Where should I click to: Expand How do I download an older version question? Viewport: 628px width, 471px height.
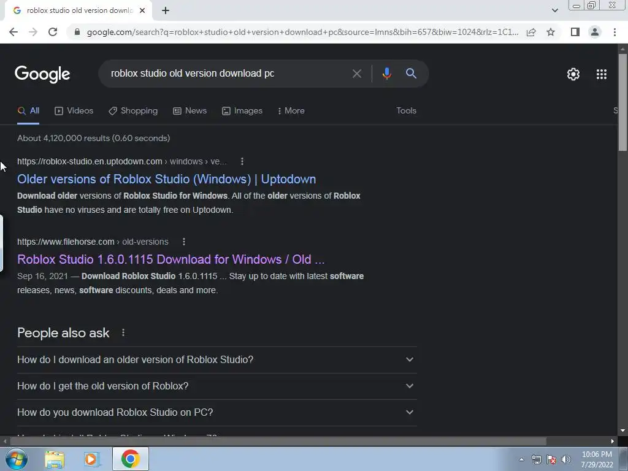coord(216,359)
